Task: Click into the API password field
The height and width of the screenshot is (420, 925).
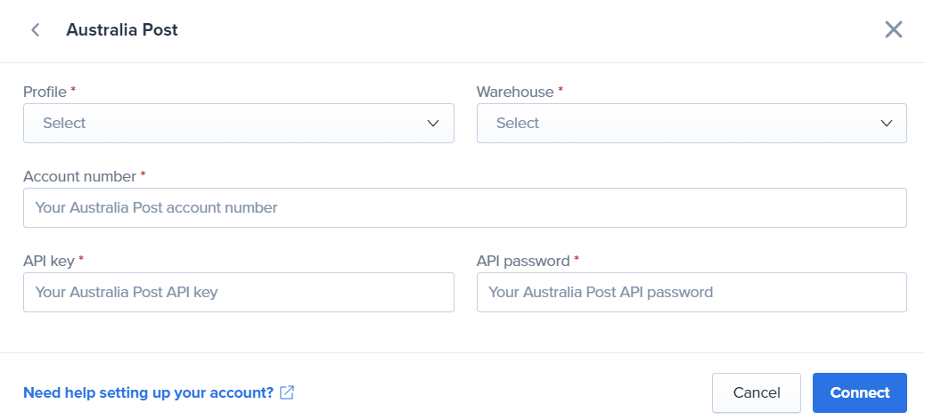Action: [x=692, y=292]
